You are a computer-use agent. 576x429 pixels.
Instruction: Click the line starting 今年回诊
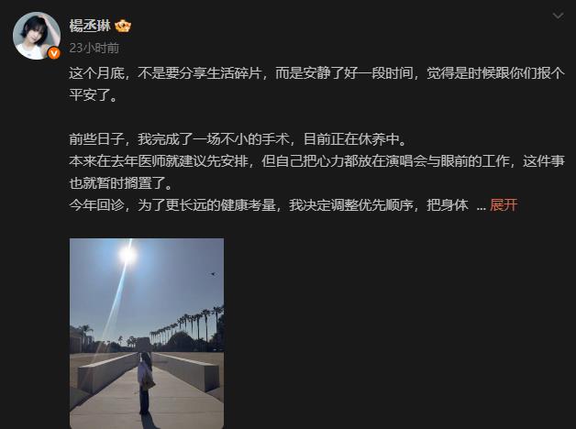coord(269,204)
